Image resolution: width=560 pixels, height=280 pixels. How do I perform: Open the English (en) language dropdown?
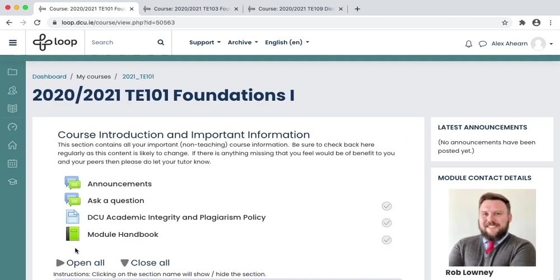[x=287, y=43]
